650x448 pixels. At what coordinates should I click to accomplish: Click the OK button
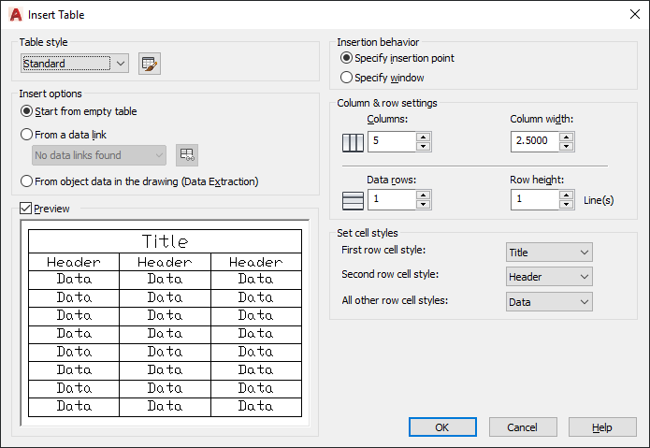click(x=442, y=427)
